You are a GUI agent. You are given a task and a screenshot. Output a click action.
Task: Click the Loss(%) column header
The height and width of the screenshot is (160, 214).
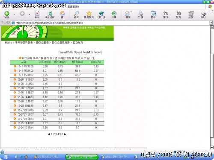pos(96,62)
